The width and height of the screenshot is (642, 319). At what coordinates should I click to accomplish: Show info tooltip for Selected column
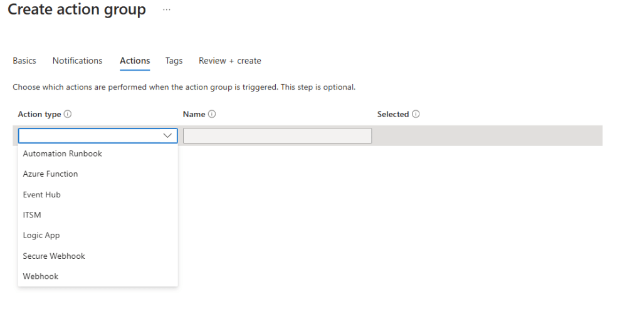pos(416,114)
